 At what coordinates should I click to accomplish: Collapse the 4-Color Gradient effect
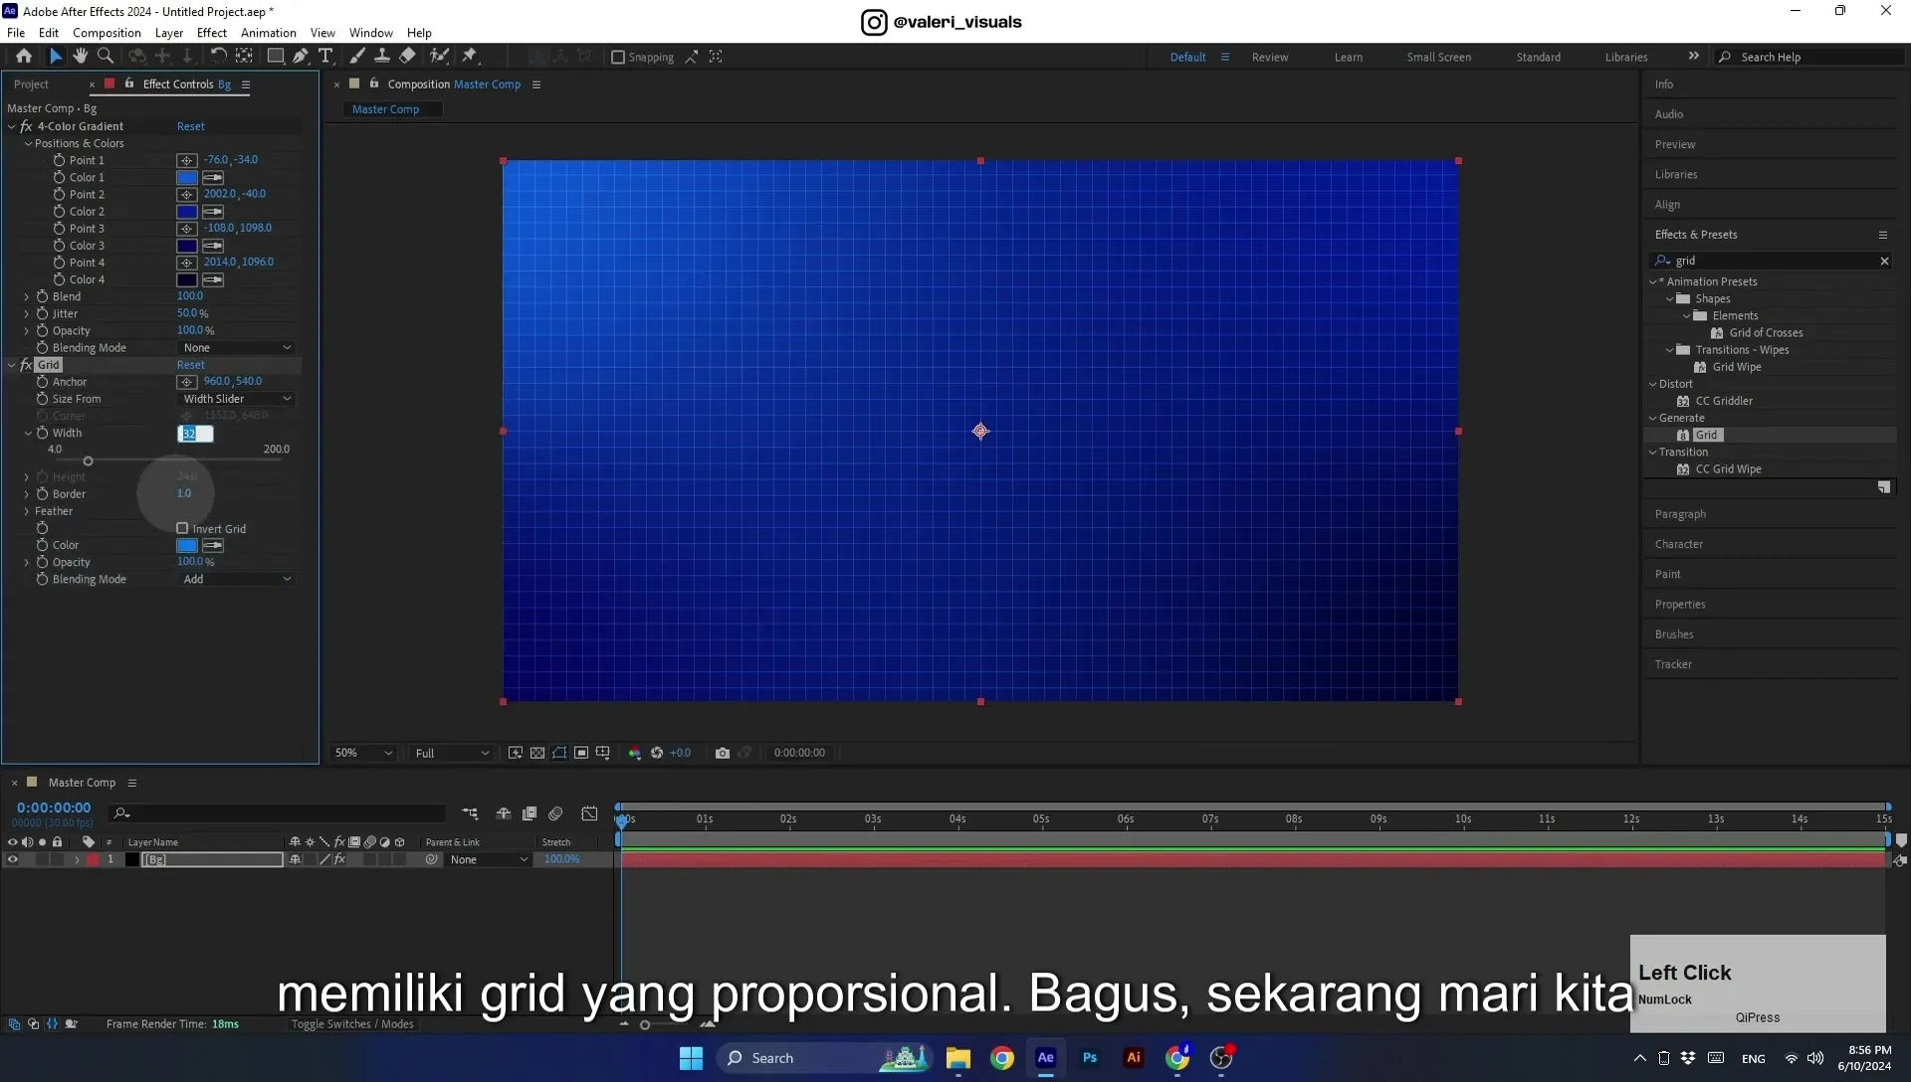pos(12,126)
